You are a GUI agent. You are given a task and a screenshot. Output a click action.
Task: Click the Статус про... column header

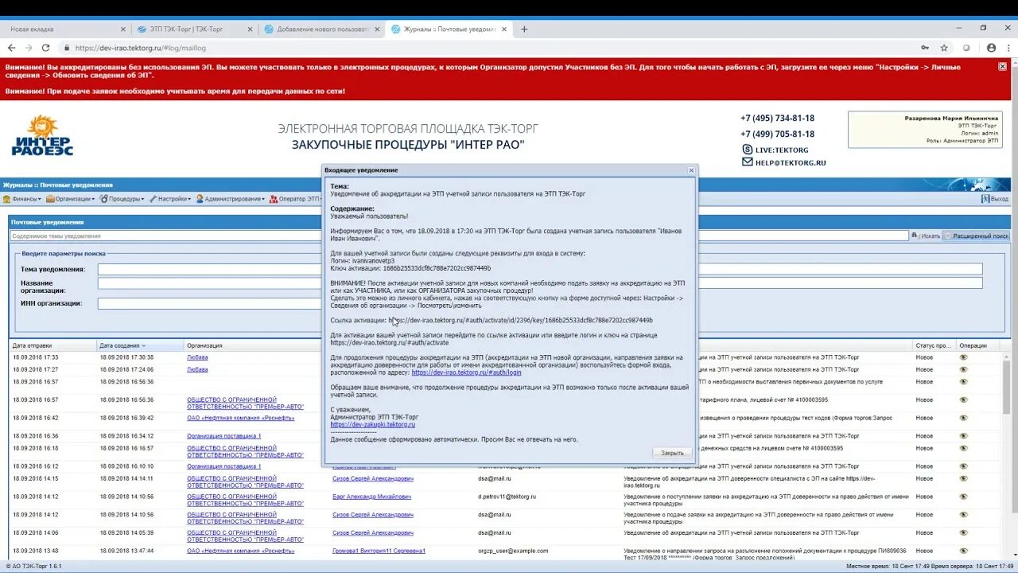(934, 345)
